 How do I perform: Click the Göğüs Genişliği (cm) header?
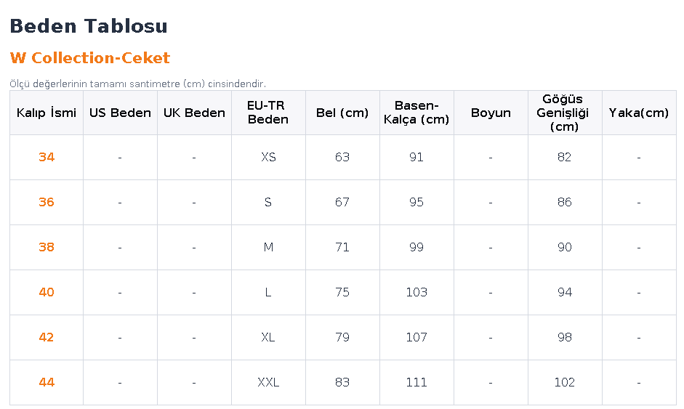(565, 113)
